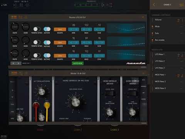This screenshot has width=185, height=139.
Task: Click CC# stepper showing 17
Action: [x=99, y=56]
